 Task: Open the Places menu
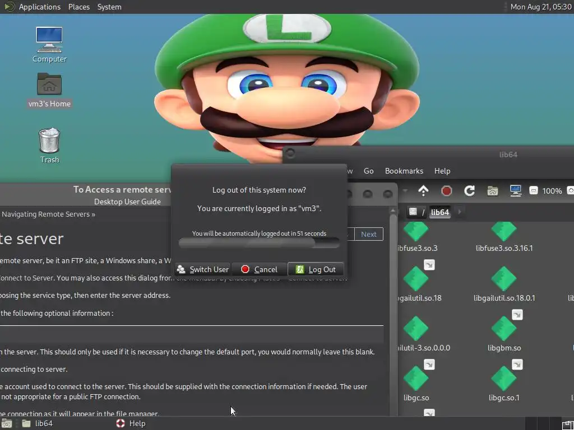tap(78, 7)
